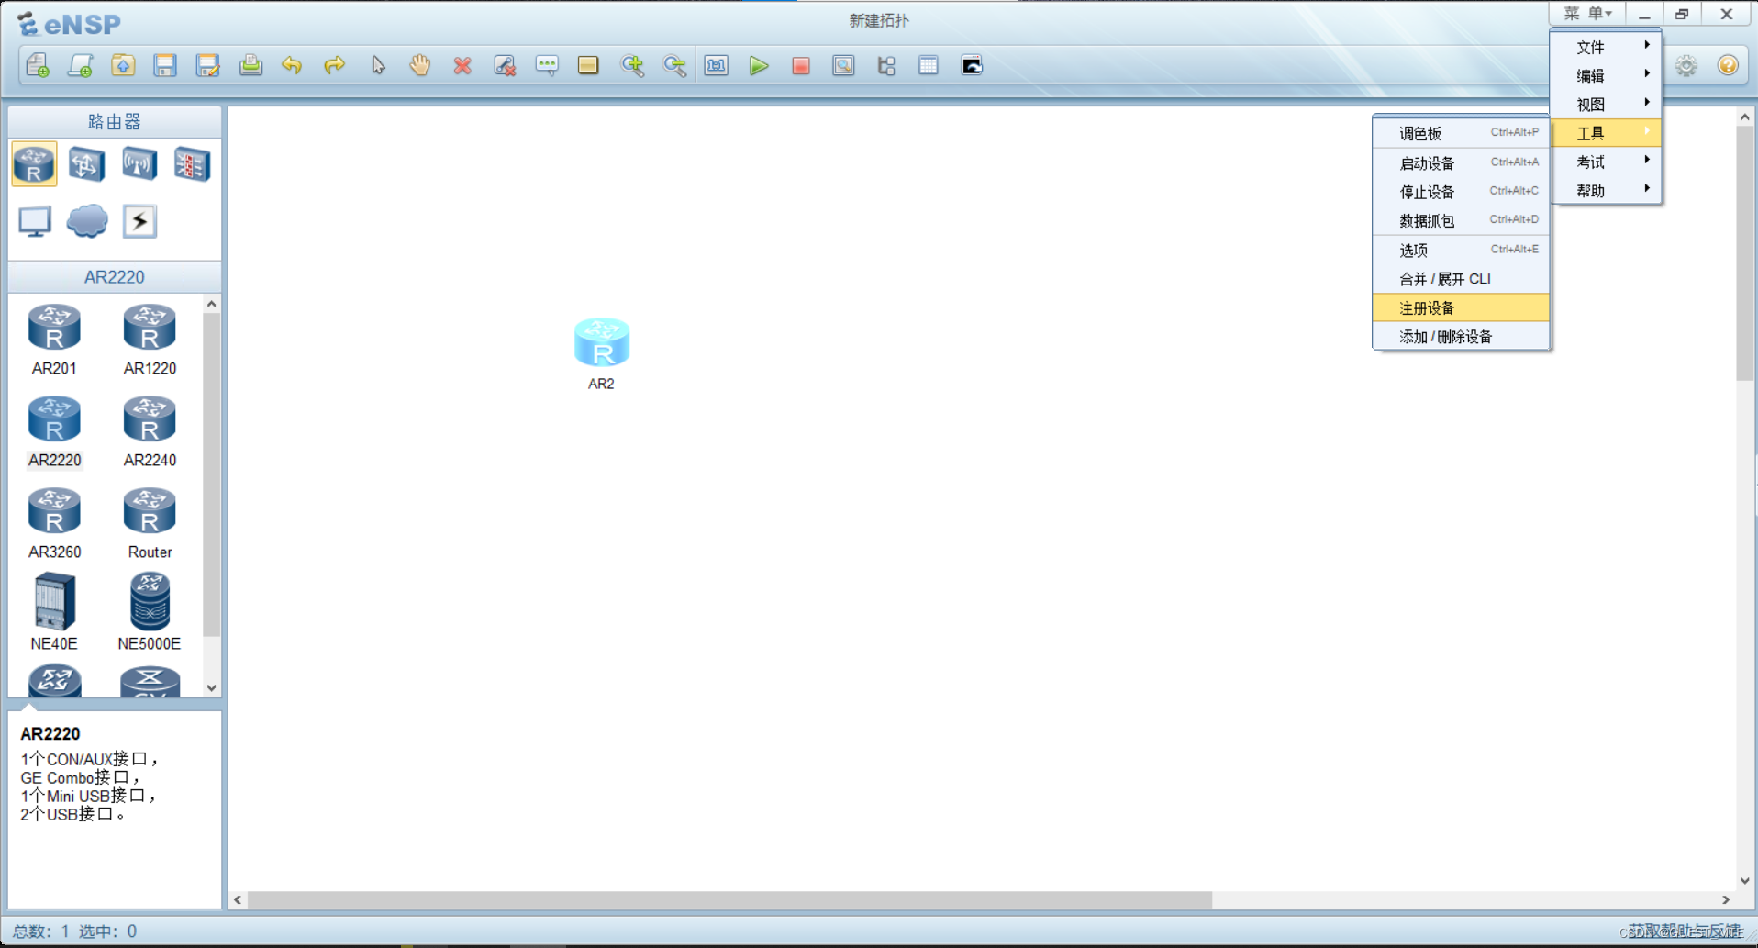The image size is (1758, 948).
Task: Expand the 文件 submenu
Action: (1607, 47)
